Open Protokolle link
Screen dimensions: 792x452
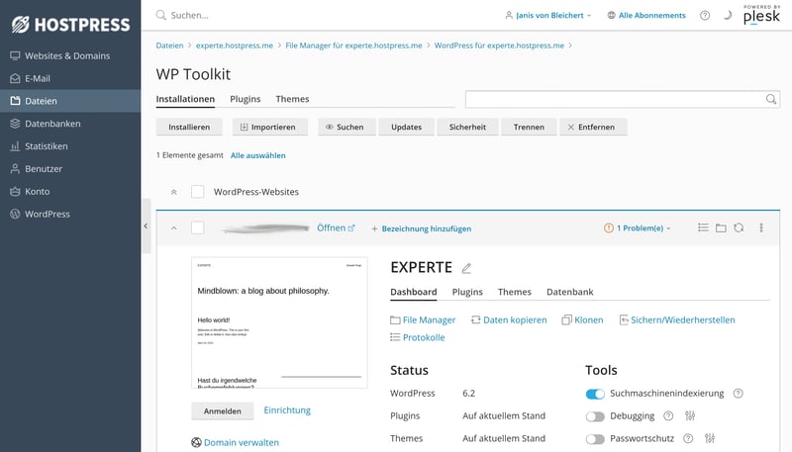click(418, 337)
